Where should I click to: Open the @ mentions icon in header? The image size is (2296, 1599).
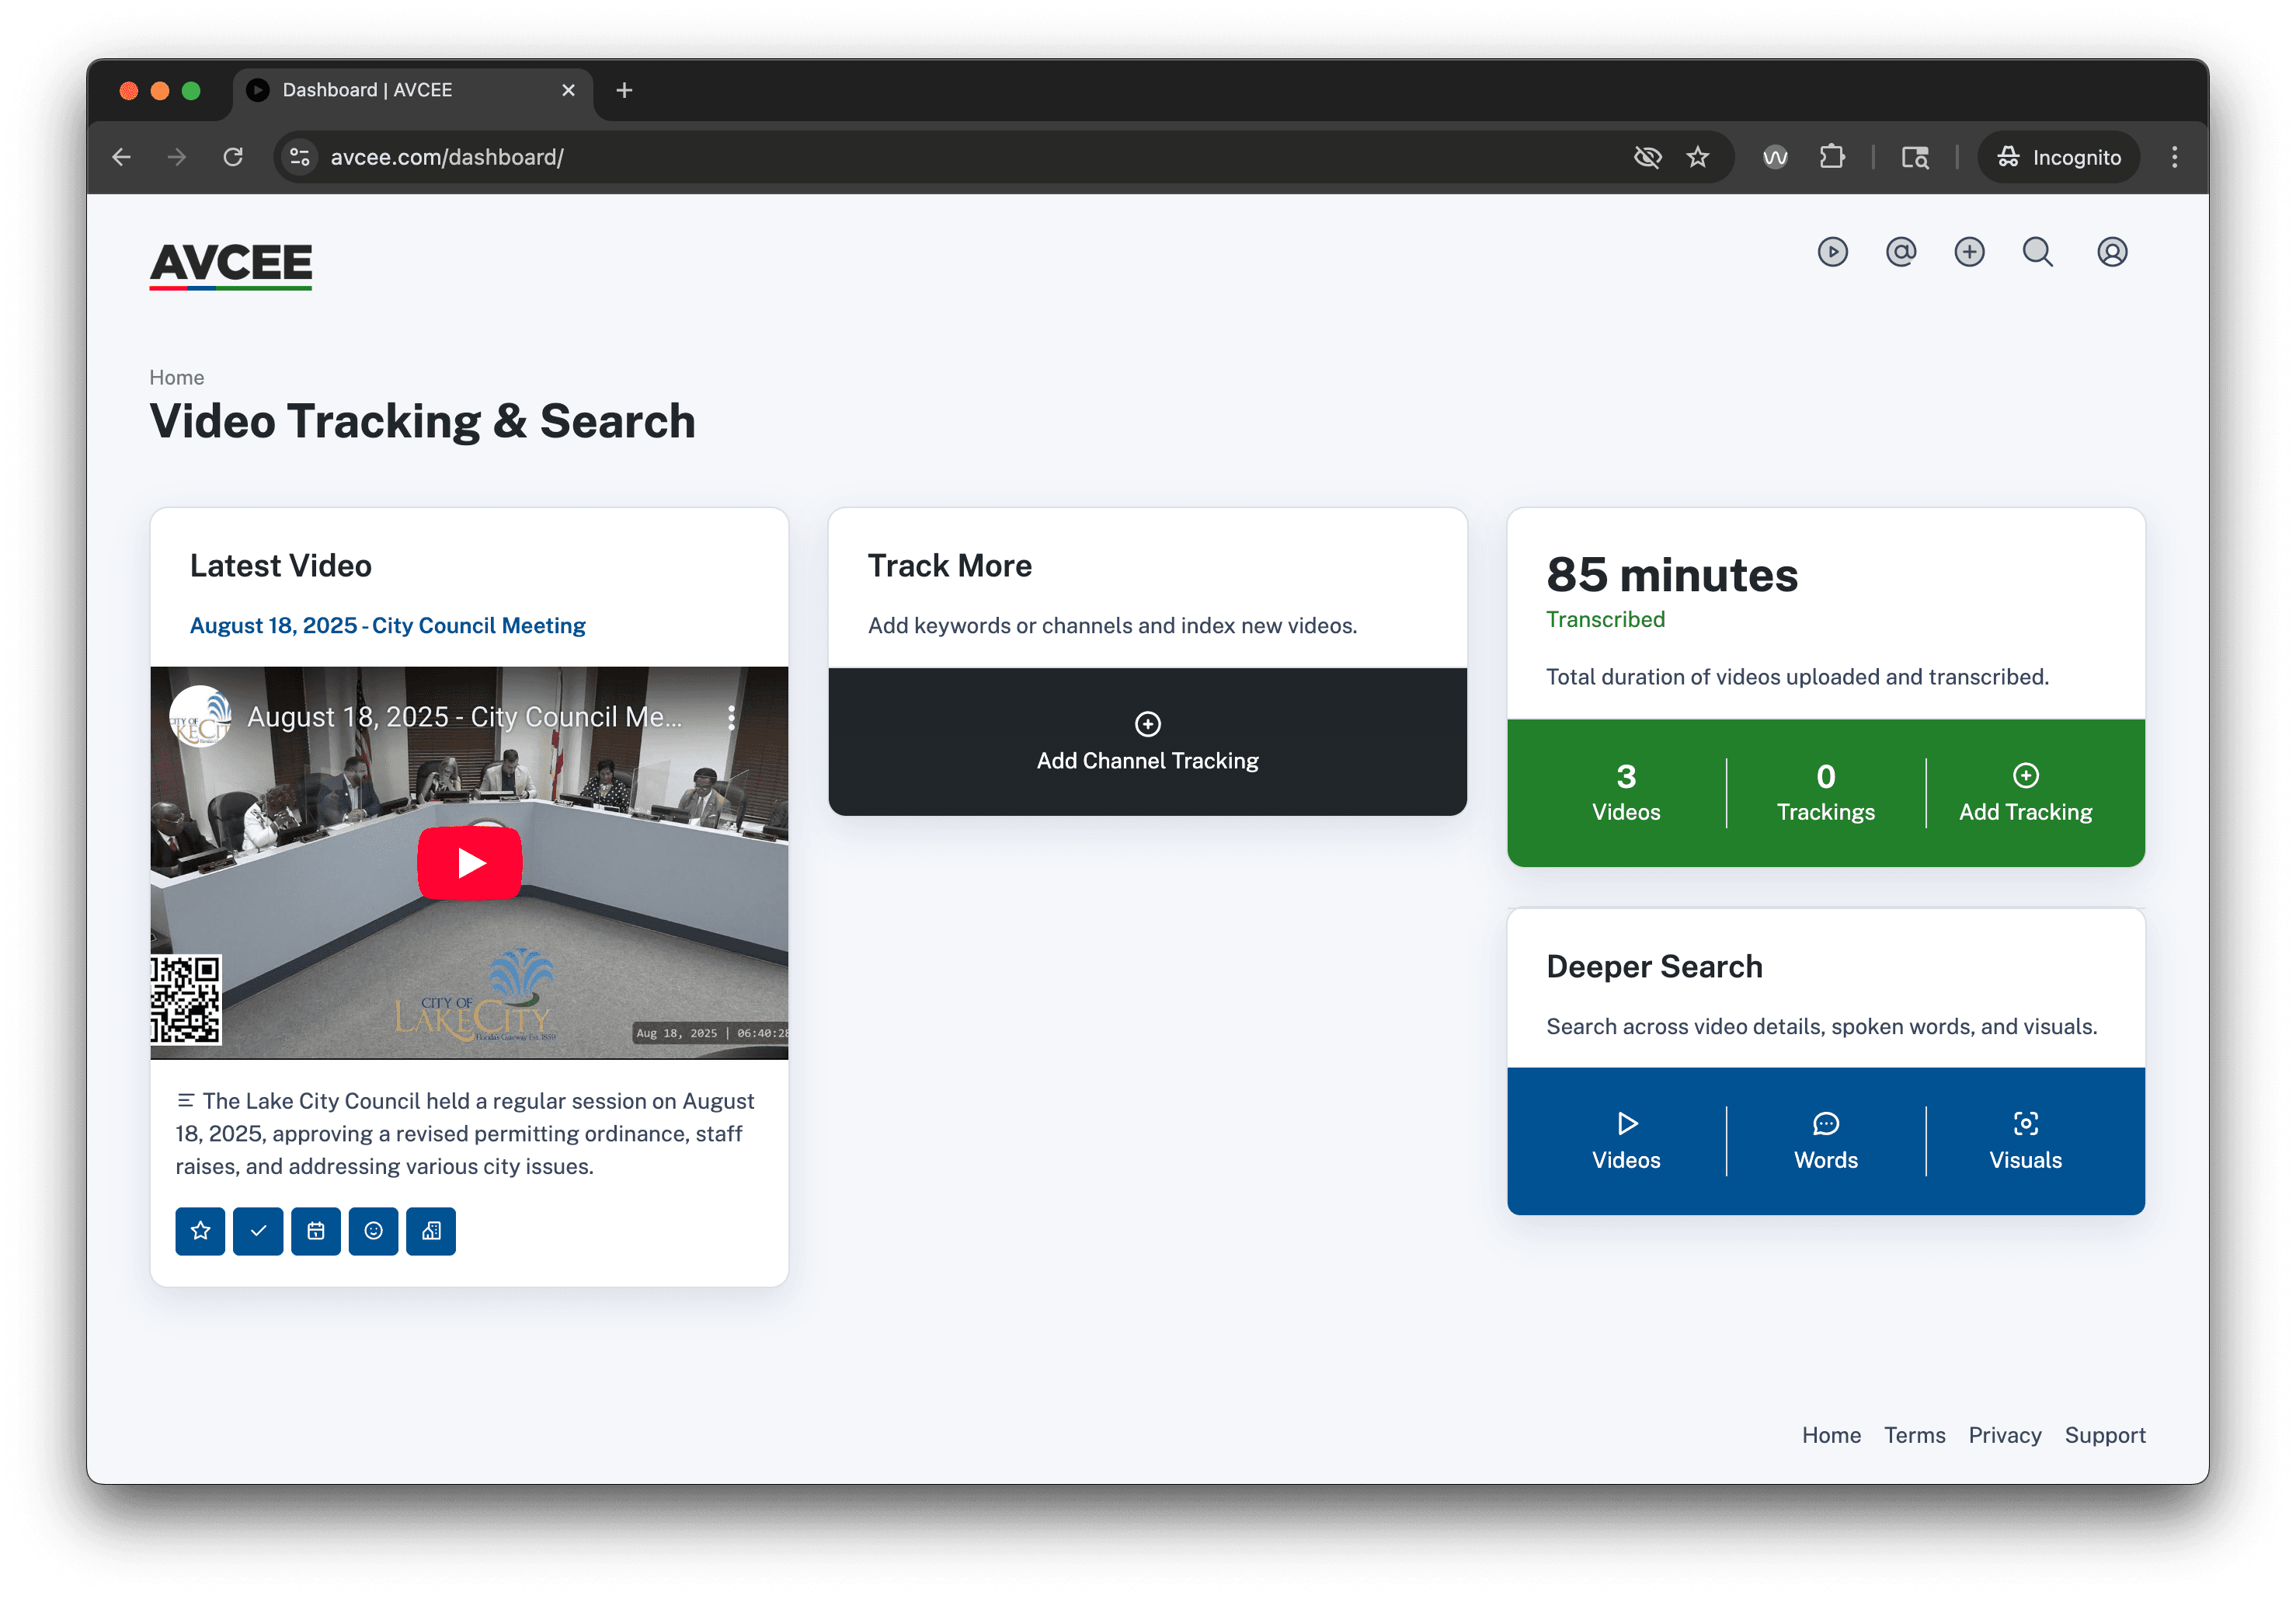click(1901, 252)
